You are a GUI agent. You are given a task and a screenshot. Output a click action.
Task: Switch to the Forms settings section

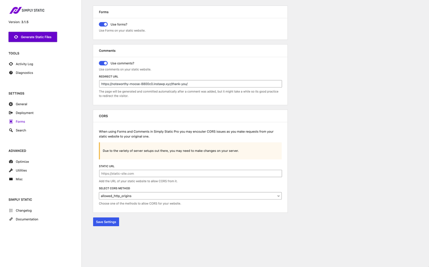tap(20, 122)
